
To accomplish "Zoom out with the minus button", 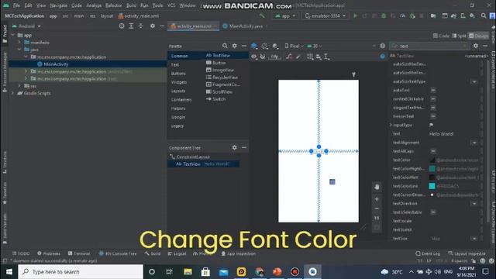I will (x=377, y=208).
